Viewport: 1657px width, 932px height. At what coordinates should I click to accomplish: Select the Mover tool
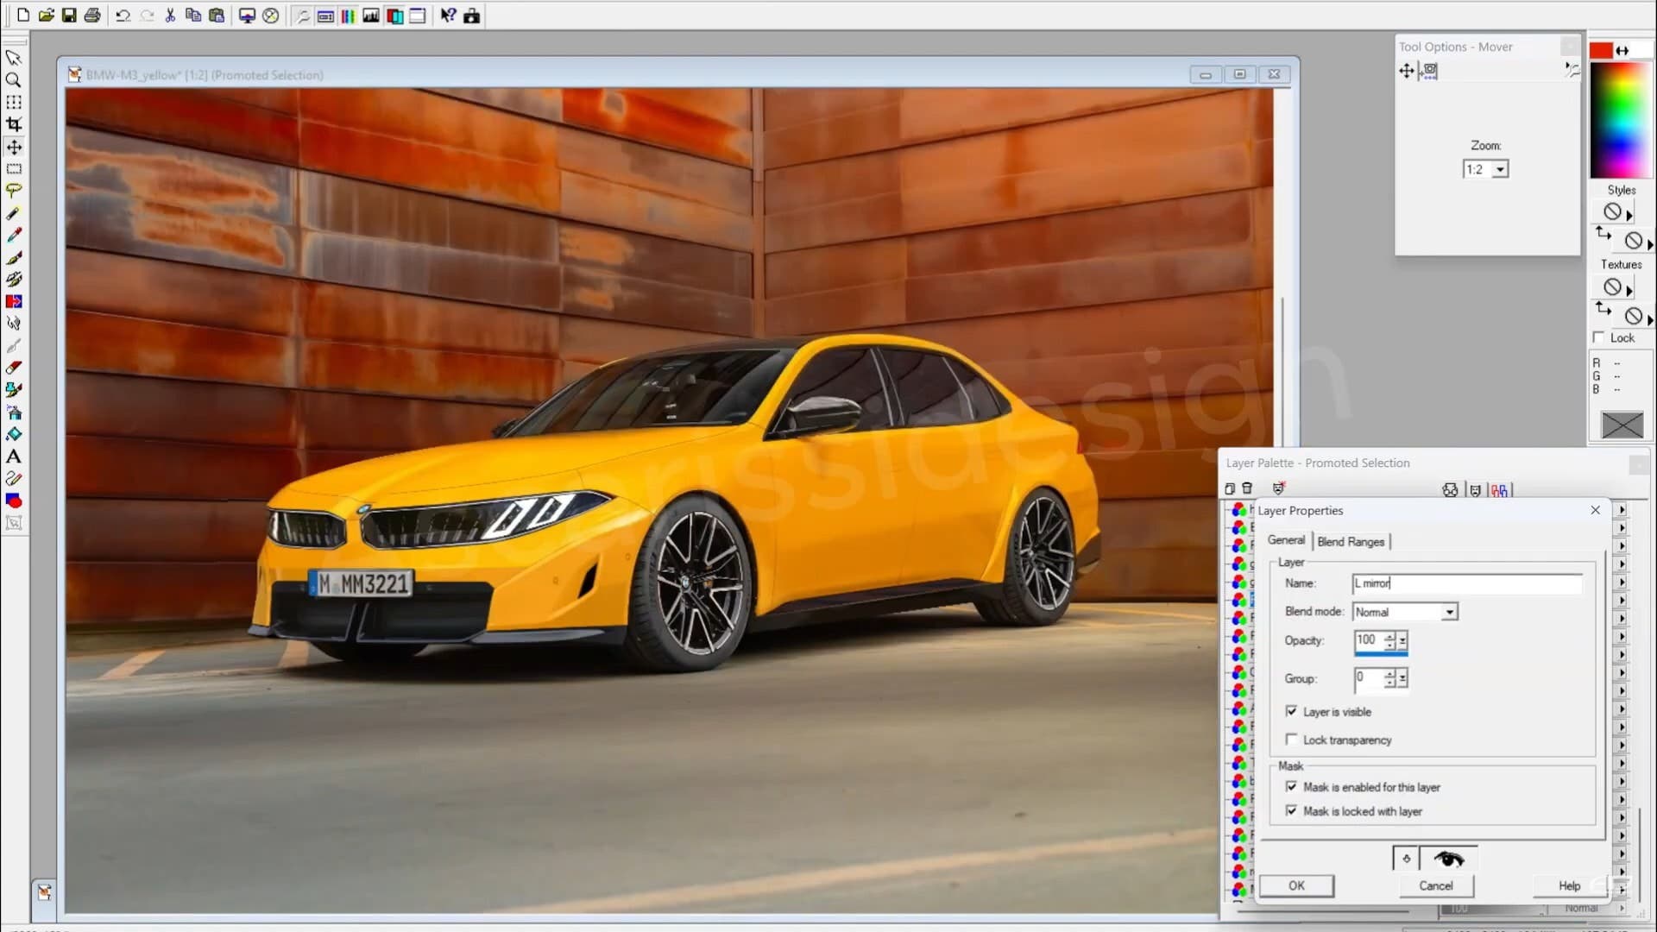(14, 147)
